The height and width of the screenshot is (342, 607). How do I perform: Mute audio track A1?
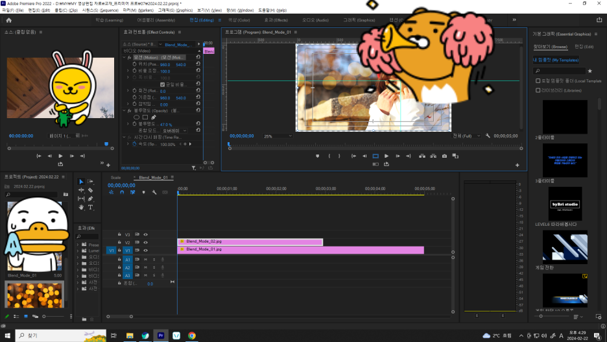point(145,260)
